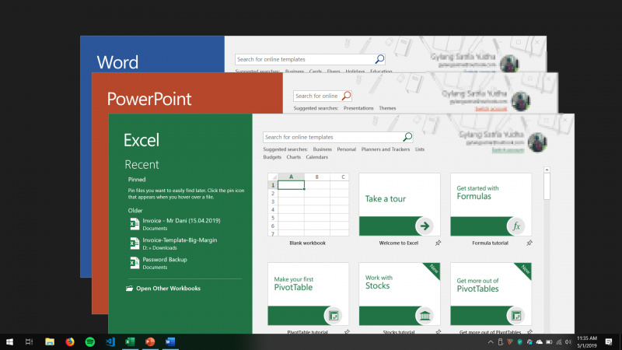
Task: Select Themes suggested search in PowerPoint
Action: [x=387, y=108]
